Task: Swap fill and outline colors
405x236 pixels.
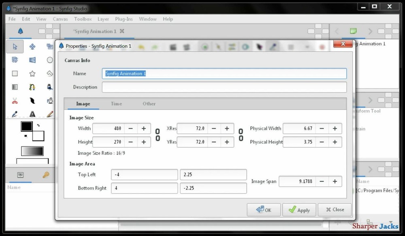Action: click(x=38, y=125)
